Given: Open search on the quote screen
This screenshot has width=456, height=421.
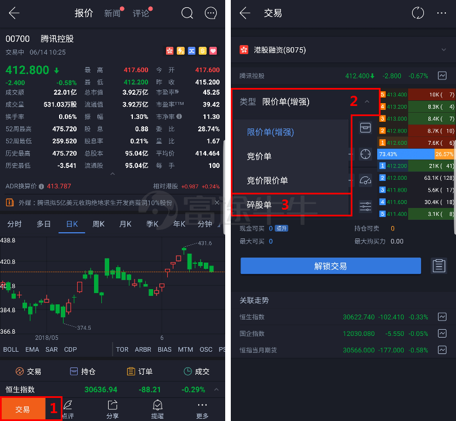Looking at the screenshot, I should (187, 13).
